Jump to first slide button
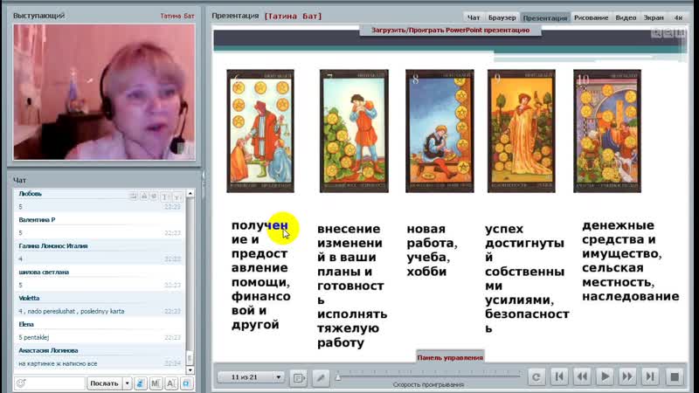699x393 pixels. pyautogui.click(x=560, y=377)
